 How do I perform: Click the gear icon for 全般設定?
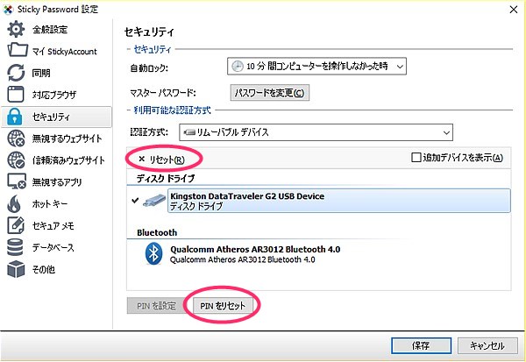16,29
